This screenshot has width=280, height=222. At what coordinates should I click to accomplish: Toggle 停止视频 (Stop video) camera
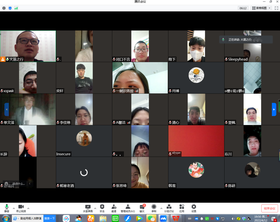pos(21,208)
